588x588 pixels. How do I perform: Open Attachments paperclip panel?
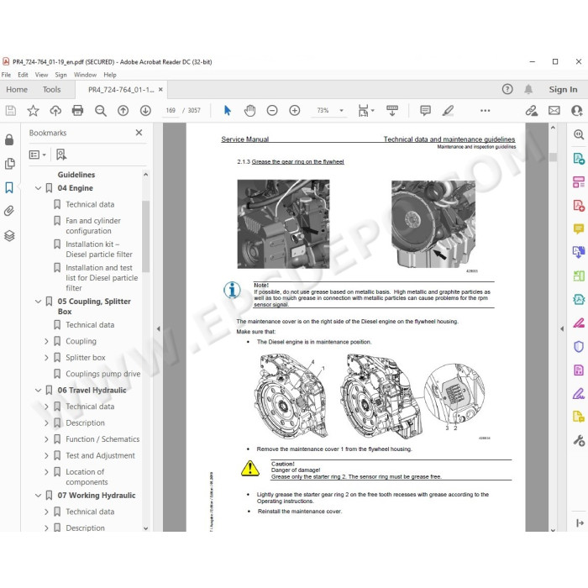coord(9,211)
